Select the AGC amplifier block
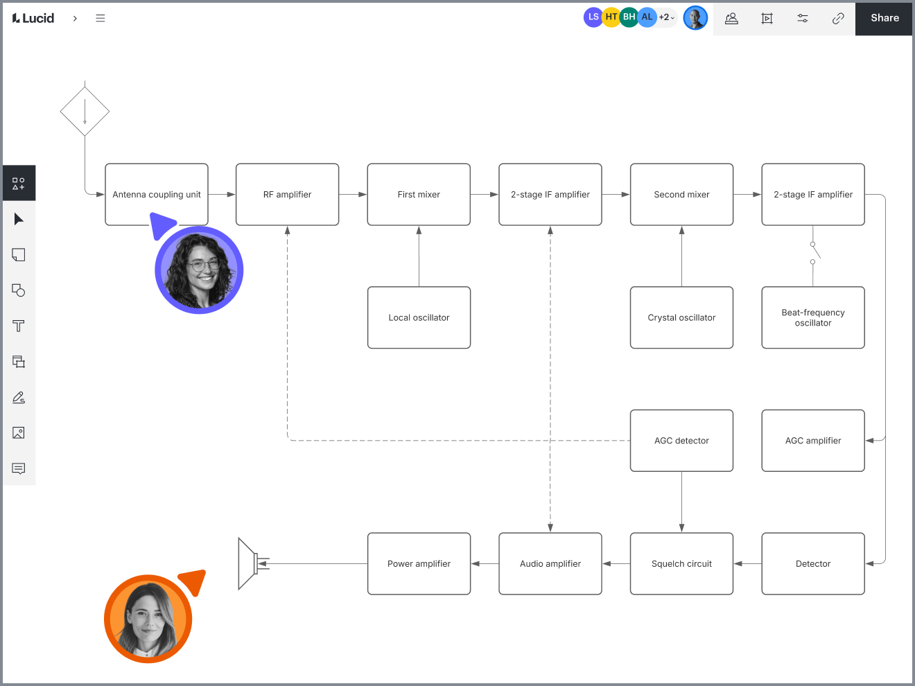 click(813, 441)
